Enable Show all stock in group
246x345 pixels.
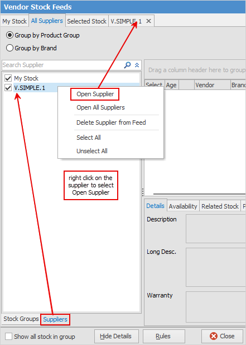tap(8, 337)
